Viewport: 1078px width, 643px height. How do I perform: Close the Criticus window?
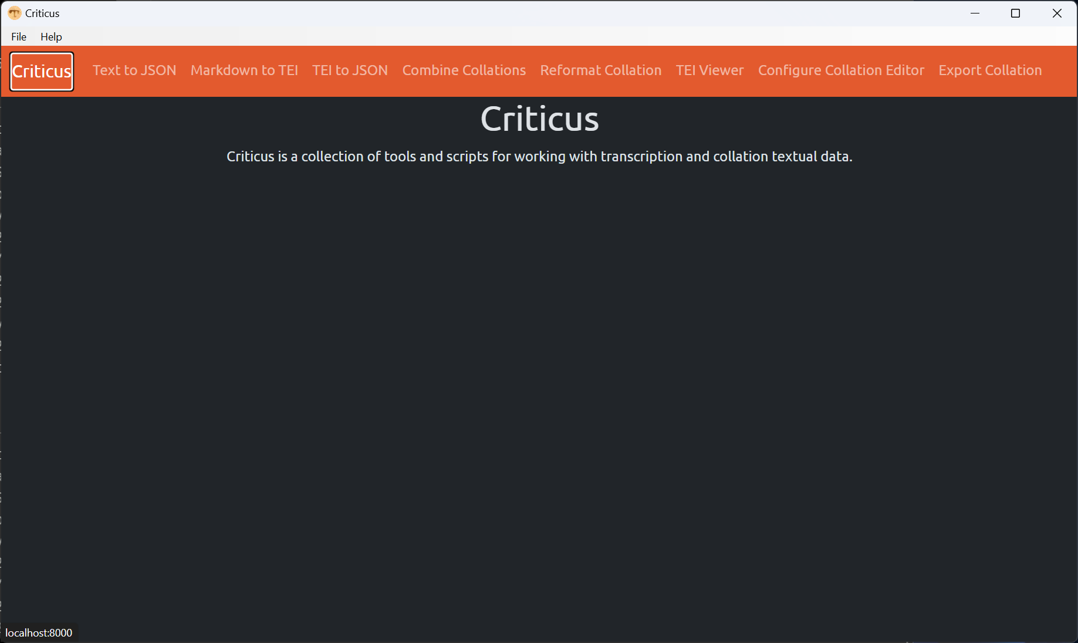(x=1057, y=13)
